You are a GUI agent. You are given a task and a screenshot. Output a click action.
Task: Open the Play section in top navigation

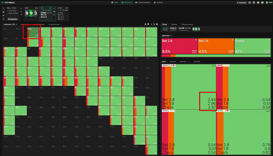click(x=115, y=2)
